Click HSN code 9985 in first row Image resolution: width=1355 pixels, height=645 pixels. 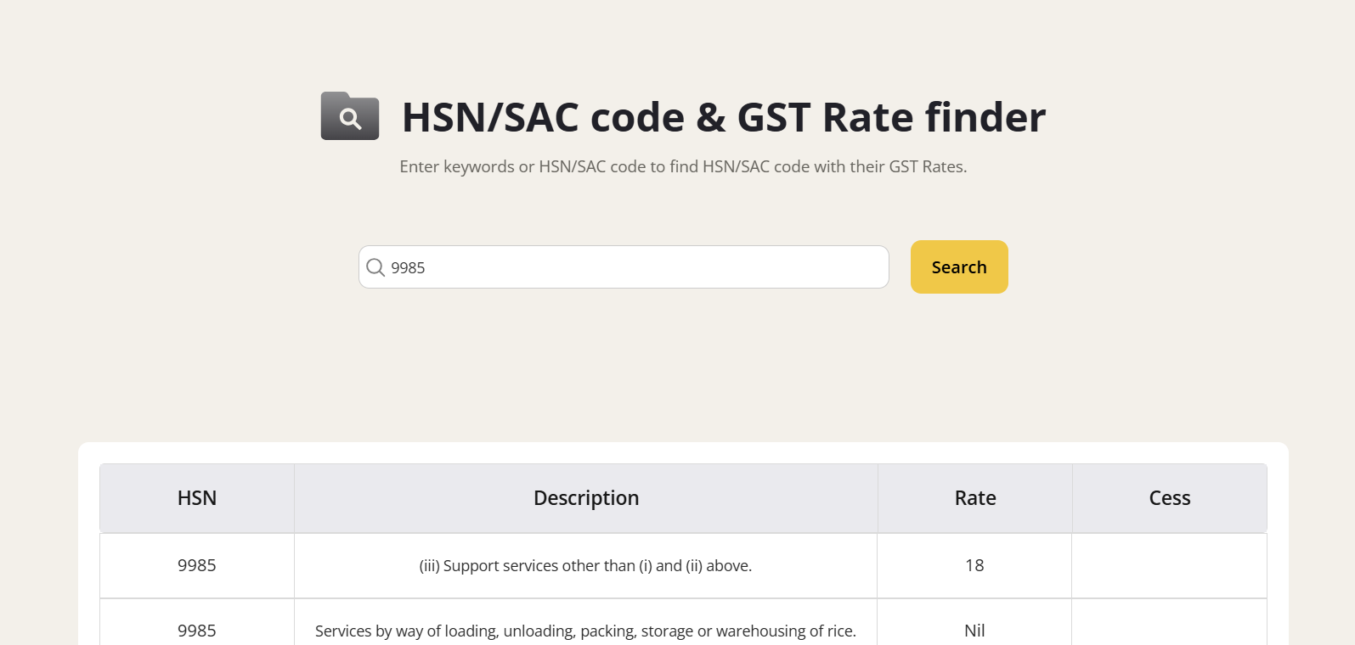click(197, 565)
